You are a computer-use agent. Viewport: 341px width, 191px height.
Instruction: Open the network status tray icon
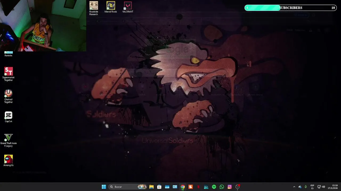[319, 187]
